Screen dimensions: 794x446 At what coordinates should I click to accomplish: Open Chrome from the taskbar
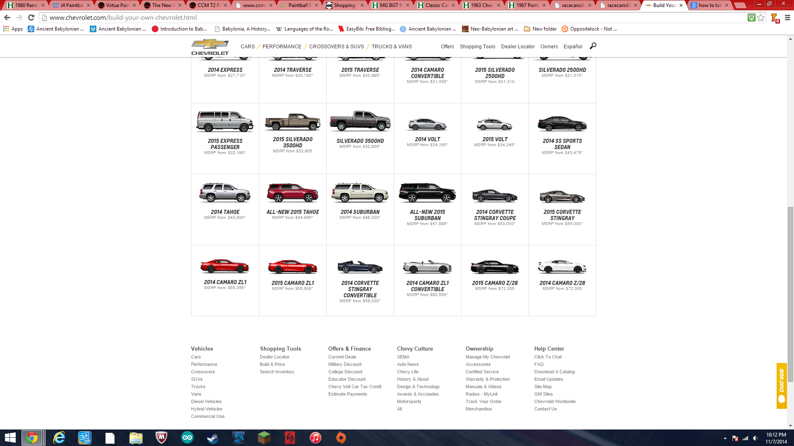pos(32,438)
